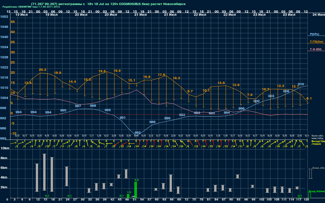Click the temperature peak value 20.3

[43, 70]
